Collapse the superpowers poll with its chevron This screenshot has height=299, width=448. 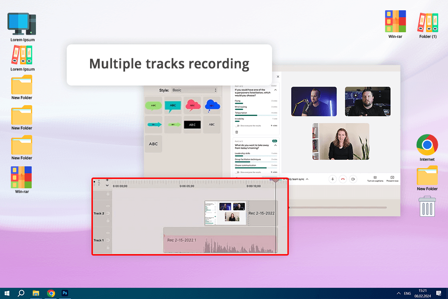tap(275, 90)
